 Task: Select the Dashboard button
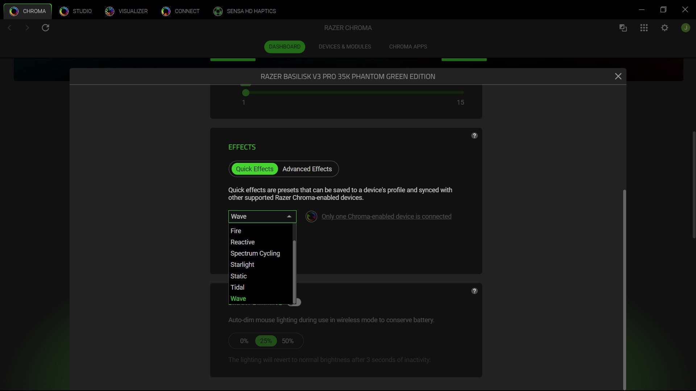[x=284, y=46]
